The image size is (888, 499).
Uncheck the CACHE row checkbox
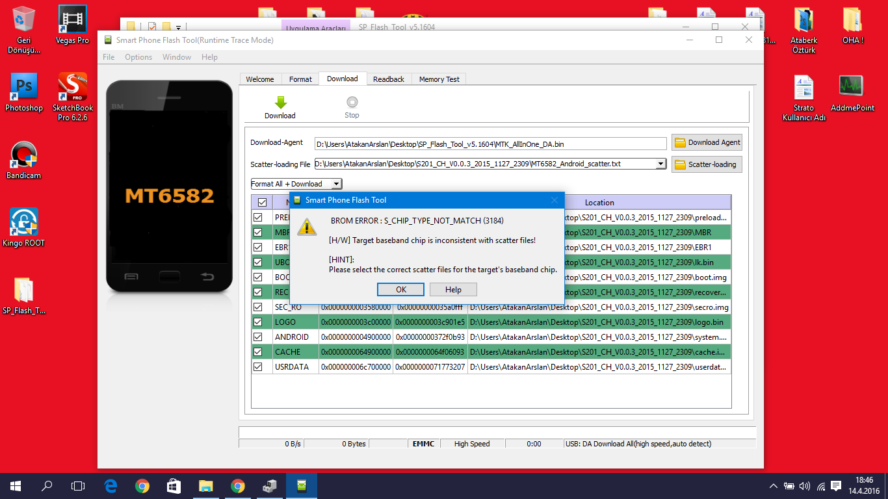(x=258, y=352)
